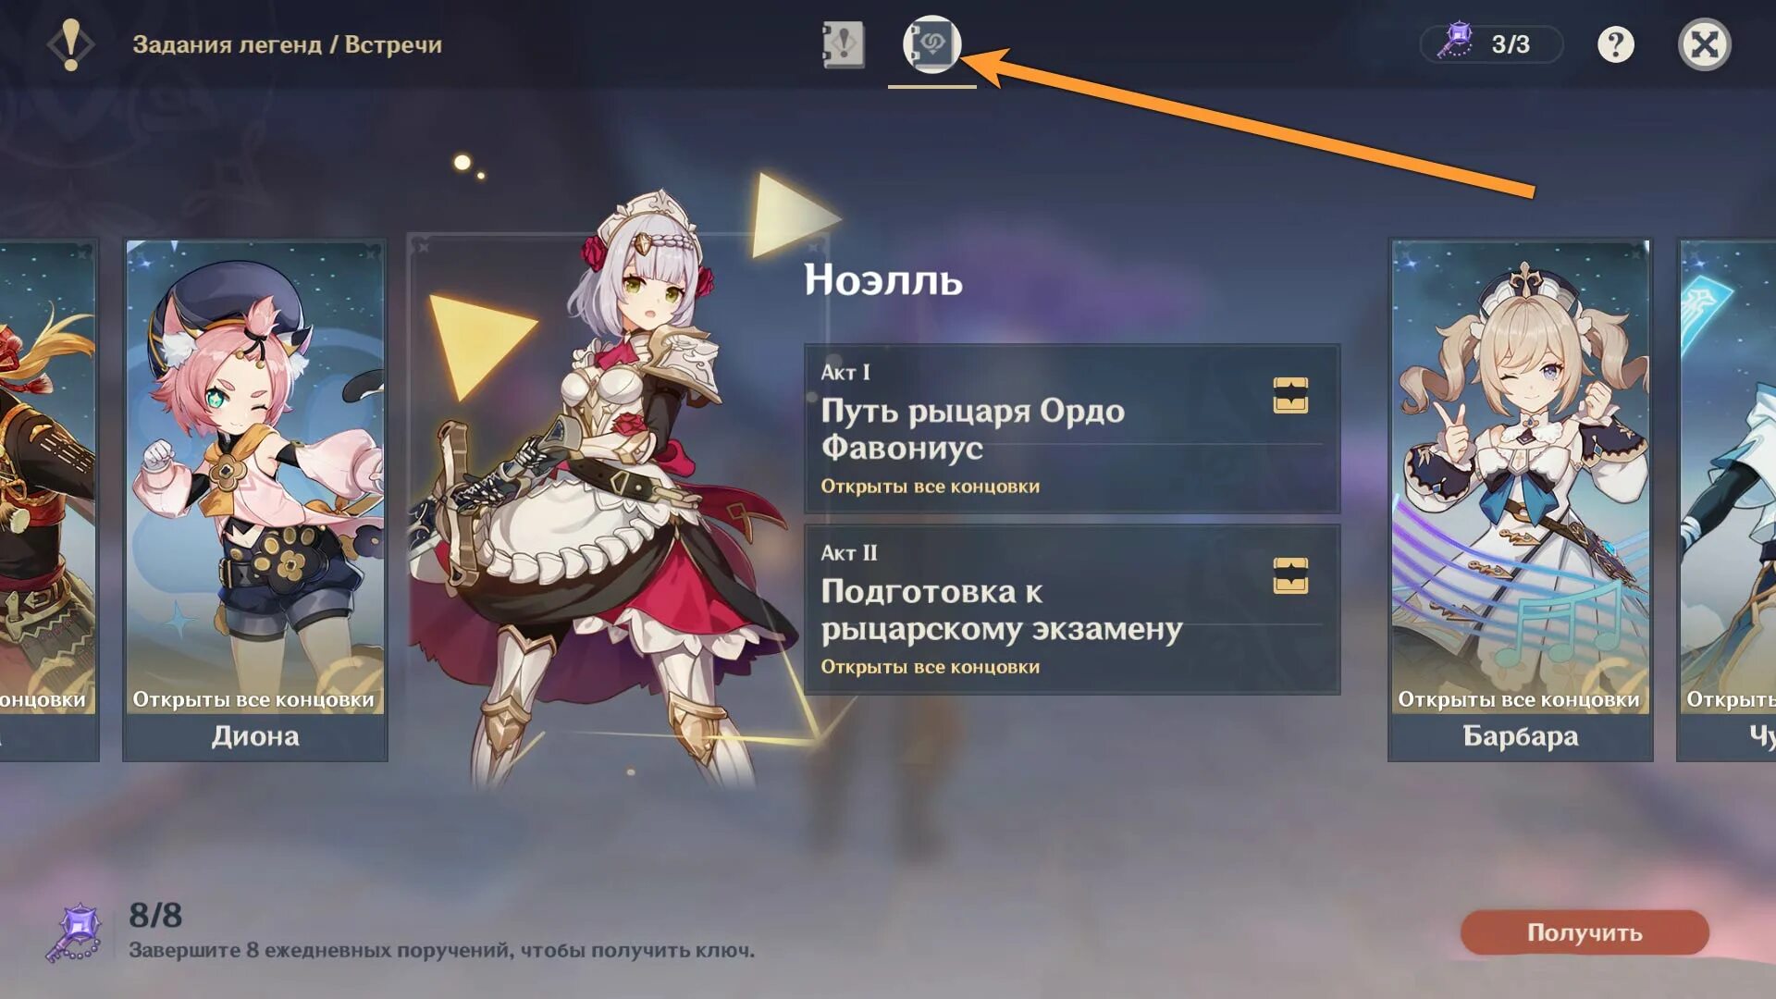This screenshot has width=1776, height=999.
Task: Open the story quests book tab icon
Action: 843,43
